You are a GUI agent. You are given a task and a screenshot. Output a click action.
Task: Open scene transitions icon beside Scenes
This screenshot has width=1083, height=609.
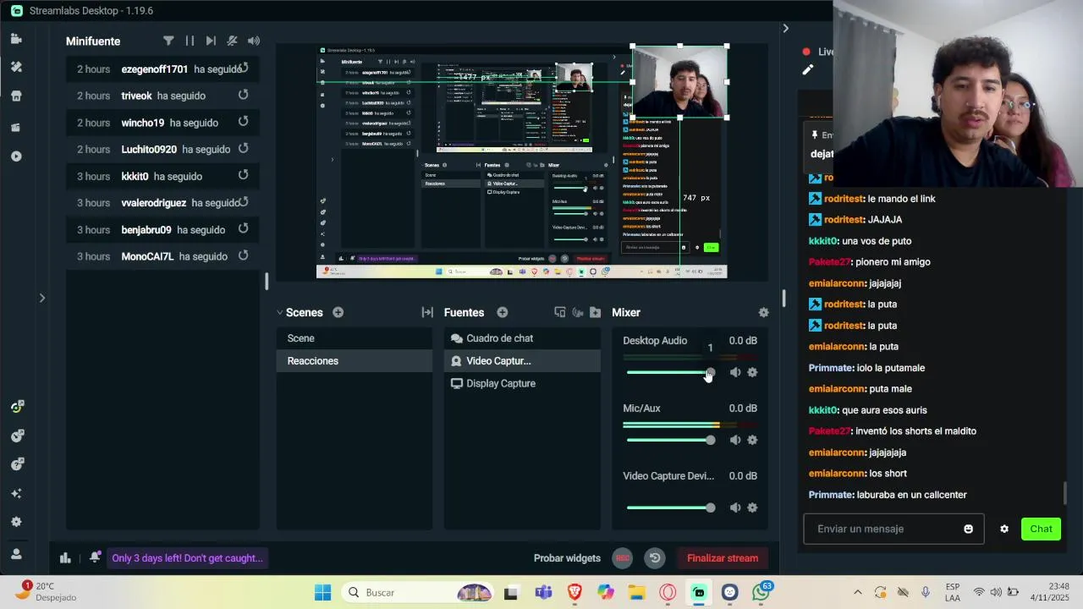click(x=427, y=312)
